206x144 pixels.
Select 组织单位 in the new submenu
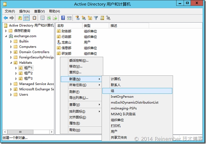pos(137,120)
